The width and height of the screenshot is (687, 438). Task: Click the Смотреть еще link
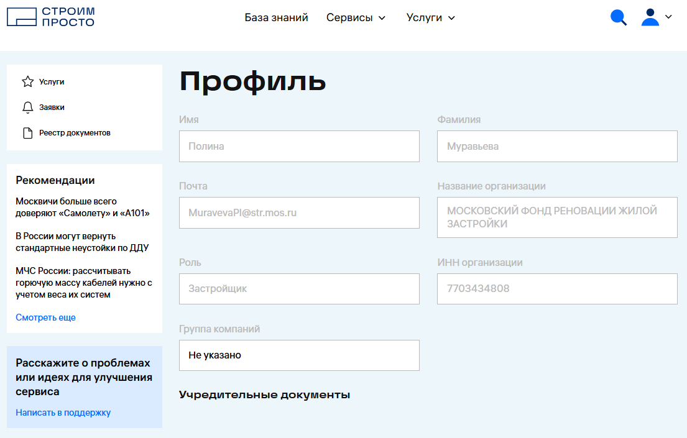[x=45, y=317]
